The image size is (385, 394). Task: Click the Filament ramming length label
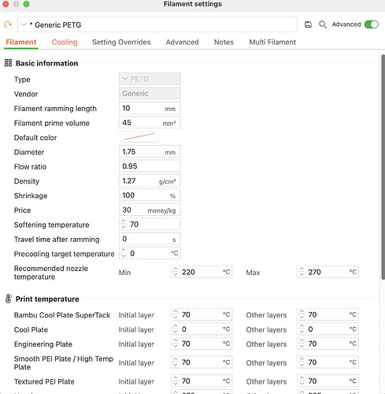[55, 109]
